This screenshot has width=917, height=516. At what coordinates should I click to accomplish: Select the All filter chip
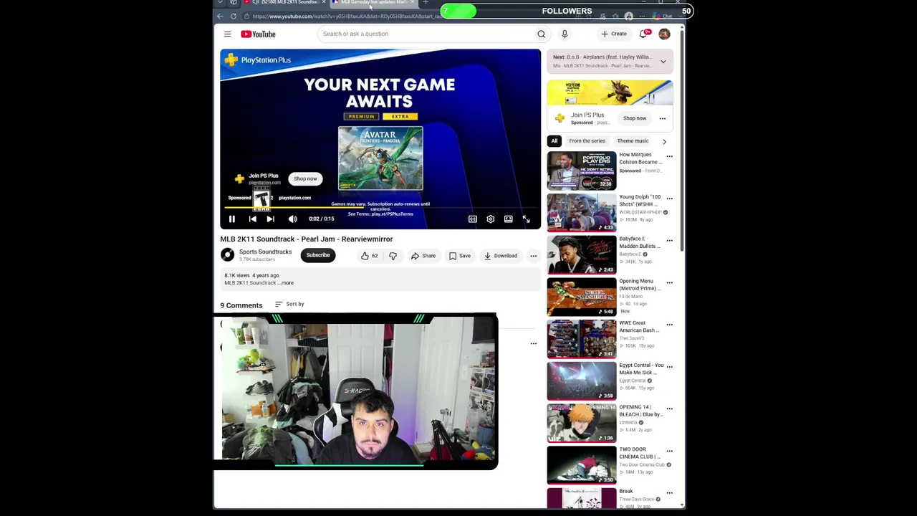(x=554, y=141)
